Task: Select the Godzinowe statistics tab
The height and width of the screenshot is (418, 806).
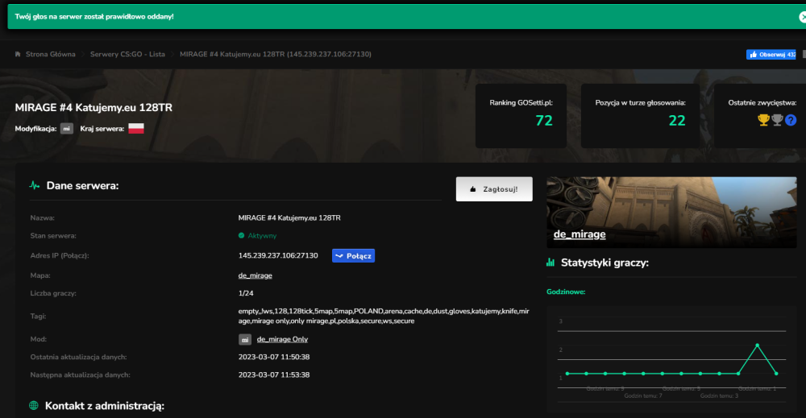Action: pos(566,292)
